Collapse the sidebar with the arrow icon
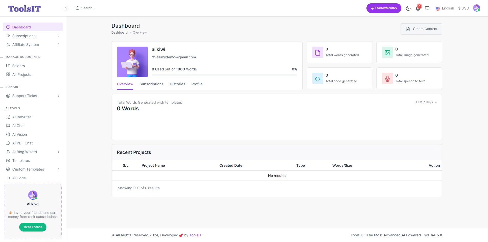The height and width of the screenshot is (242, 488). [66, 8]
